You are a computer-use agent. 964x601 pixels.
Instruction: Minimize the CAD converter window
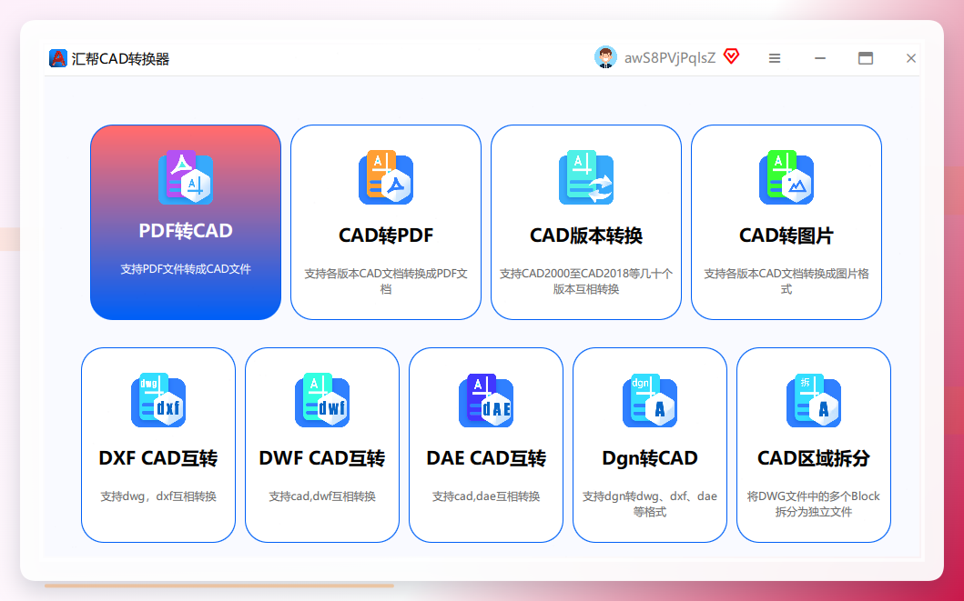click(820, 58)
